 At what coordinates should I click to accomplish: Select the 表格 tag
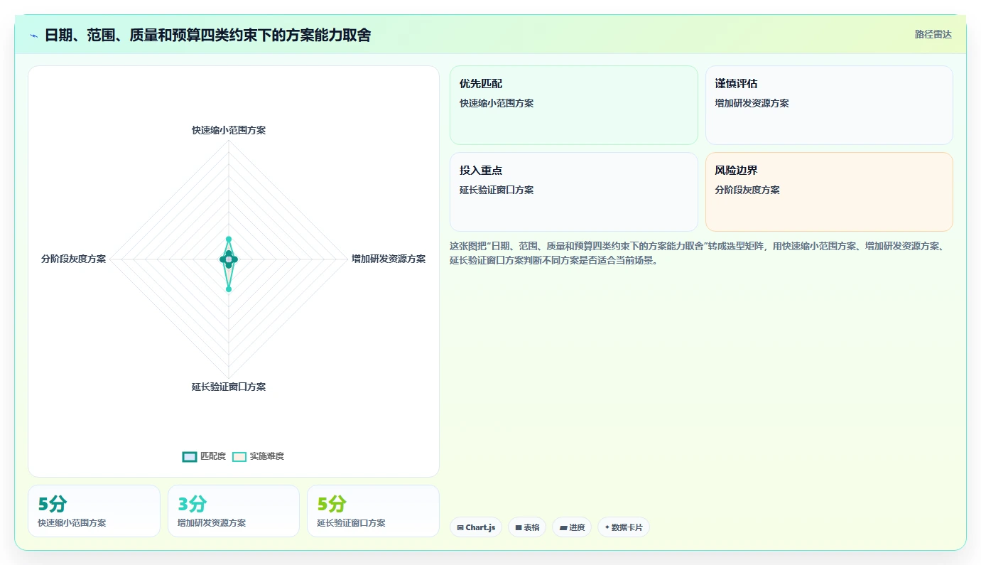[x=527, y=527]
